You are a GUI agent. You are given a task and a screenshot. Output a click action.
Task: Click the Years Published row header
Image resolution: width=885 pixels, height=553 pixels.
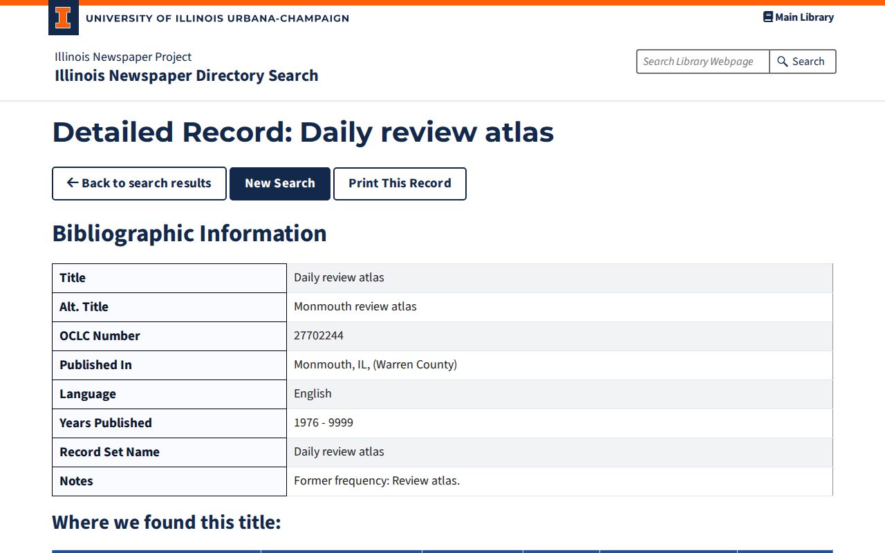169,423
